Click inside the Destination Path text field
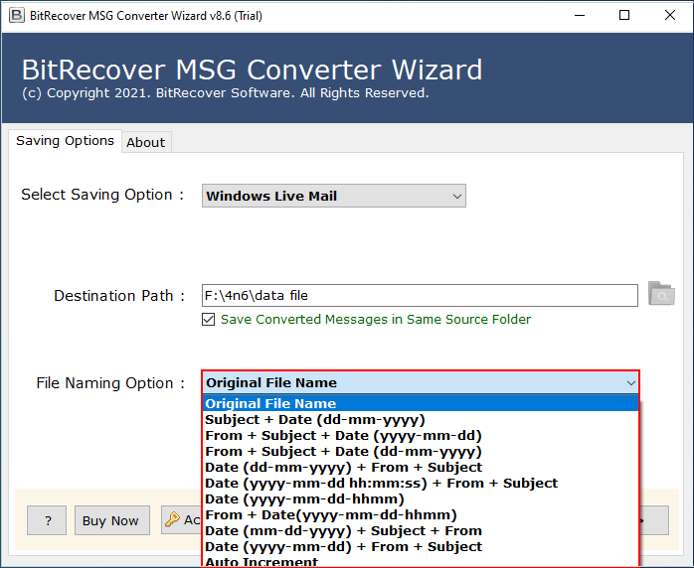 point(419,295)
